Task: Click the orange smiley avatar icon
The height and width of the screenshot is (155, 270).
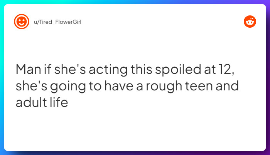Action: (22, 22)
